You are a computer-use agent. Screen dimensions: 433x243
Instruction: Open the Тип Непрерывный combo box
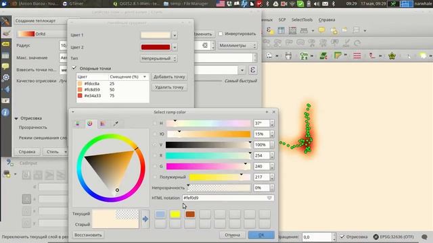click(x=158, y=59)
